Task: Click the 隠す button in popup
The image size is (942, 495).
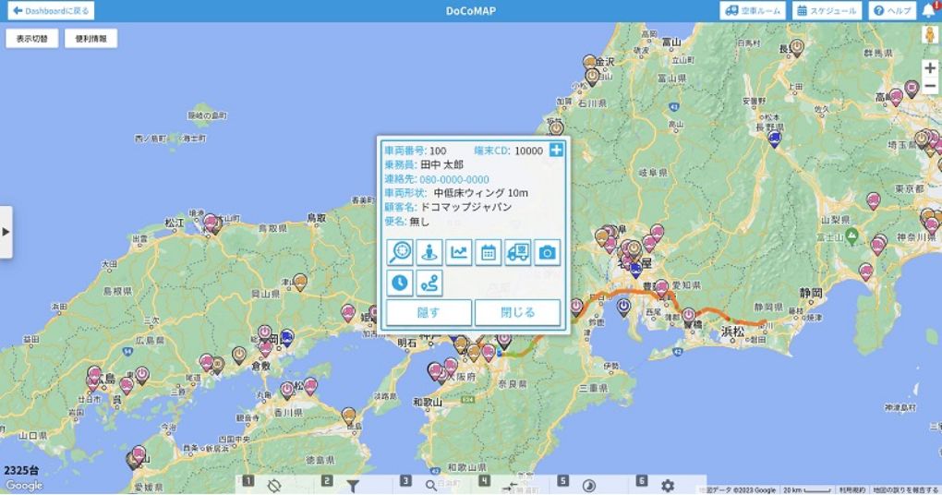Action: click(x=429, y=313)
